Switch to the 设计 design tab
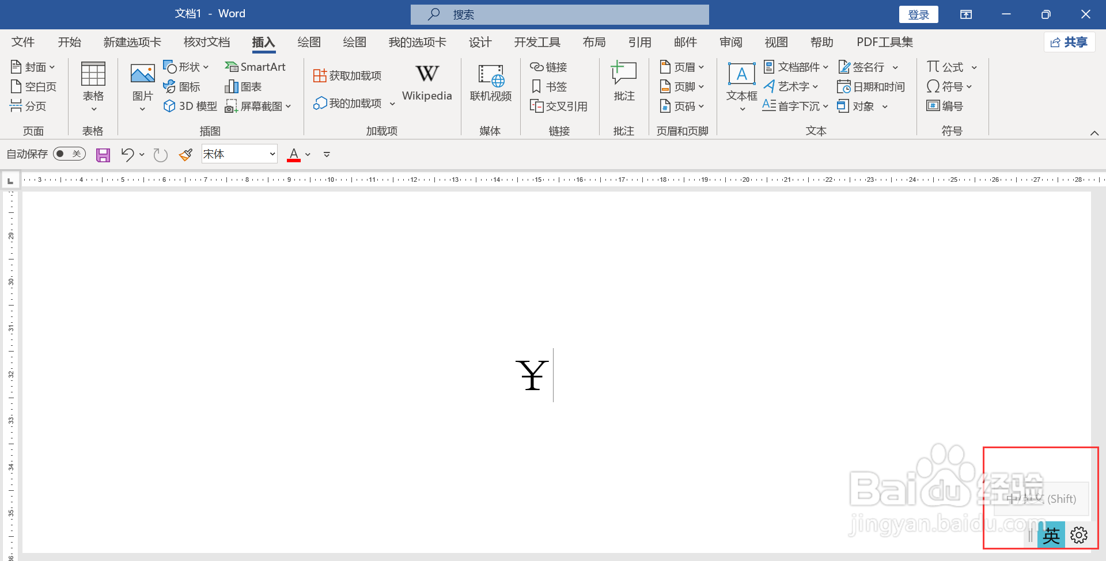The image size is (1106, 561). (480, 42)
